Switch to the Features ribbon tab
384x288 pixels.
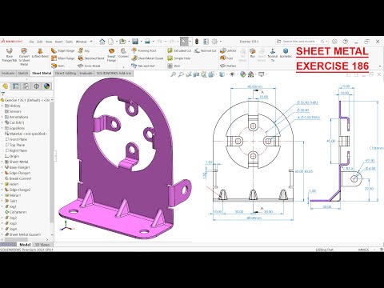click(8, 73)
